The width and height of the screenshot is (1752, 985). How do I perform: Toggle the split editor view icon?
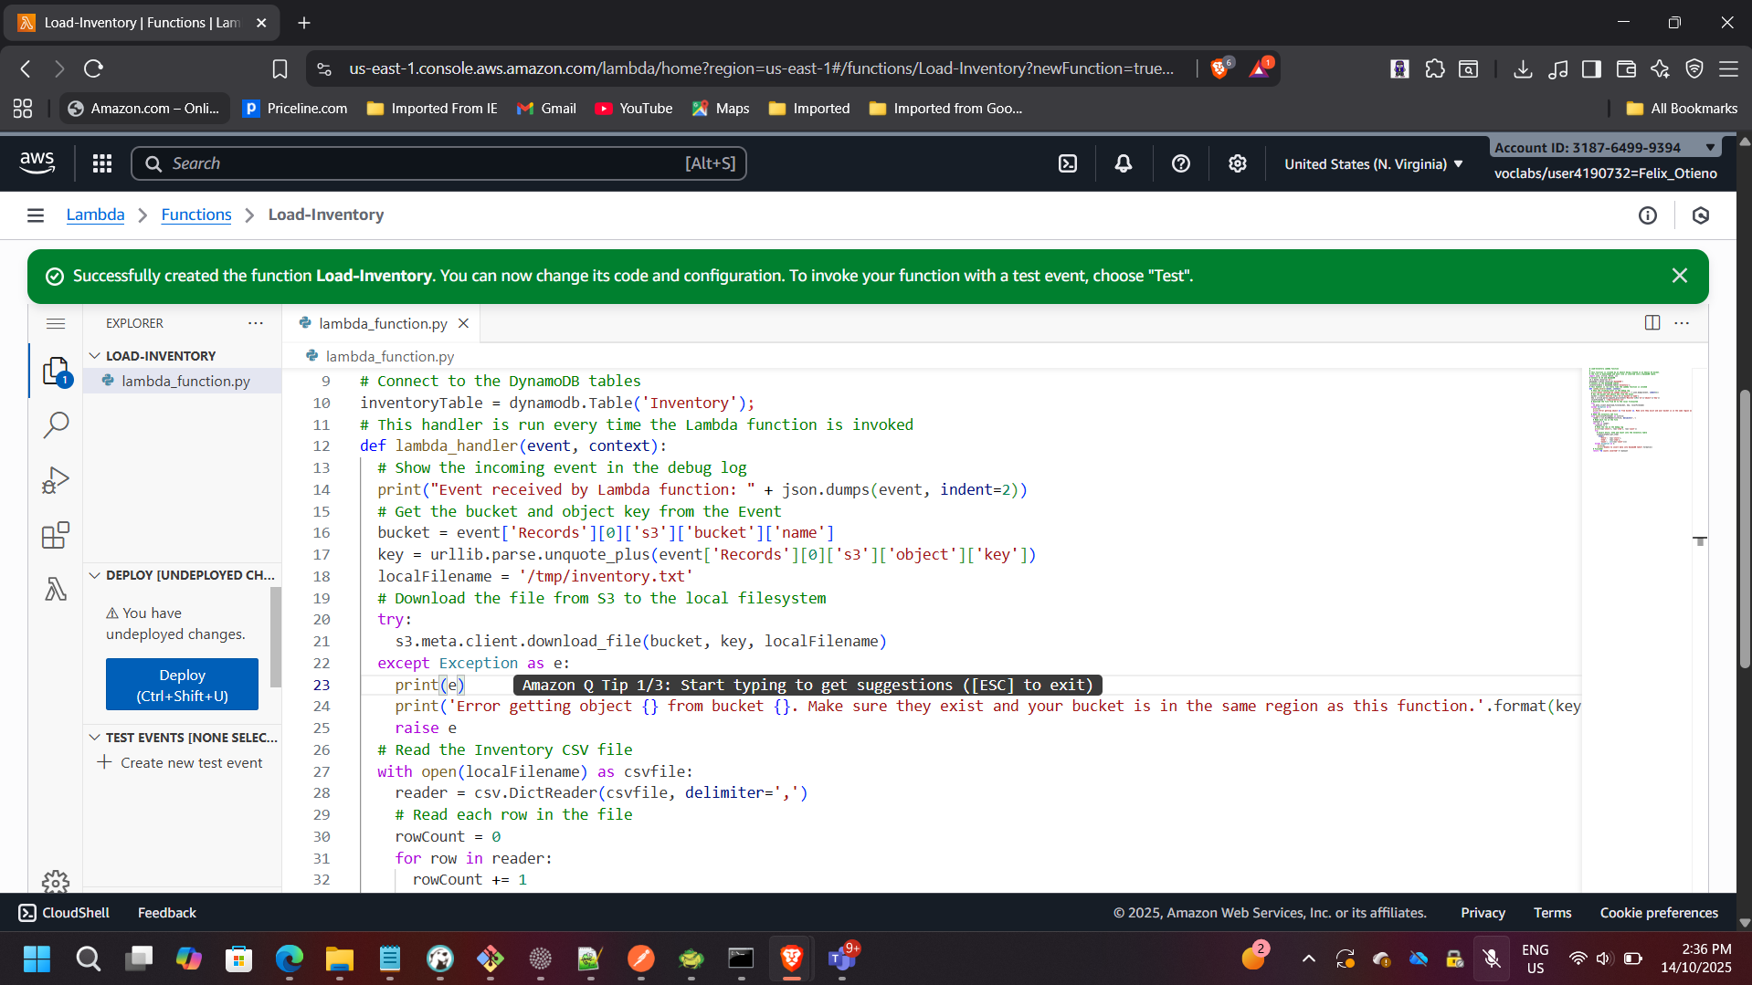click(x=1653, y=322)
